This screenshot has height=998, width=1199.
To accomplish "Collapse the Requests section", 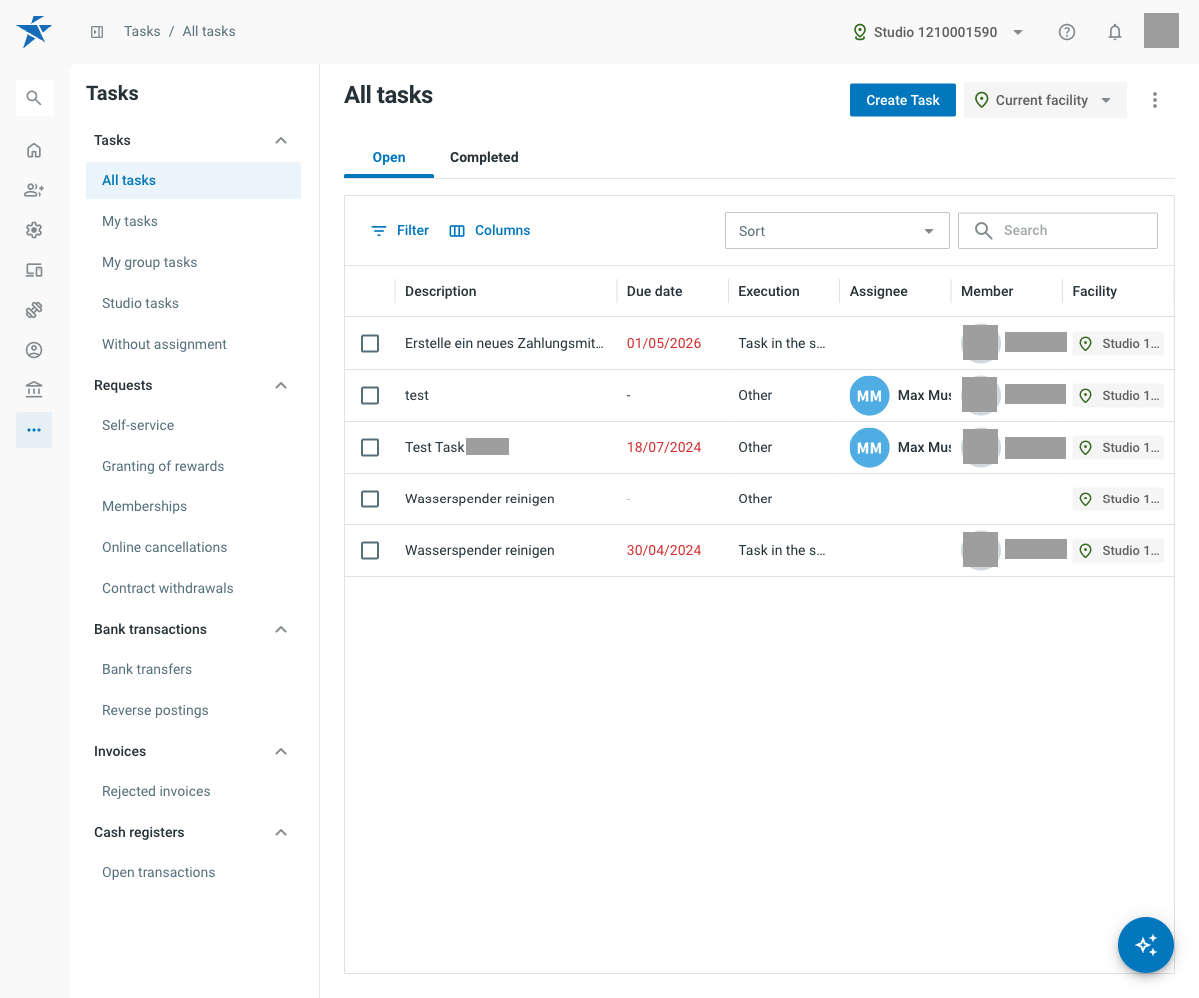I will 281,386.
